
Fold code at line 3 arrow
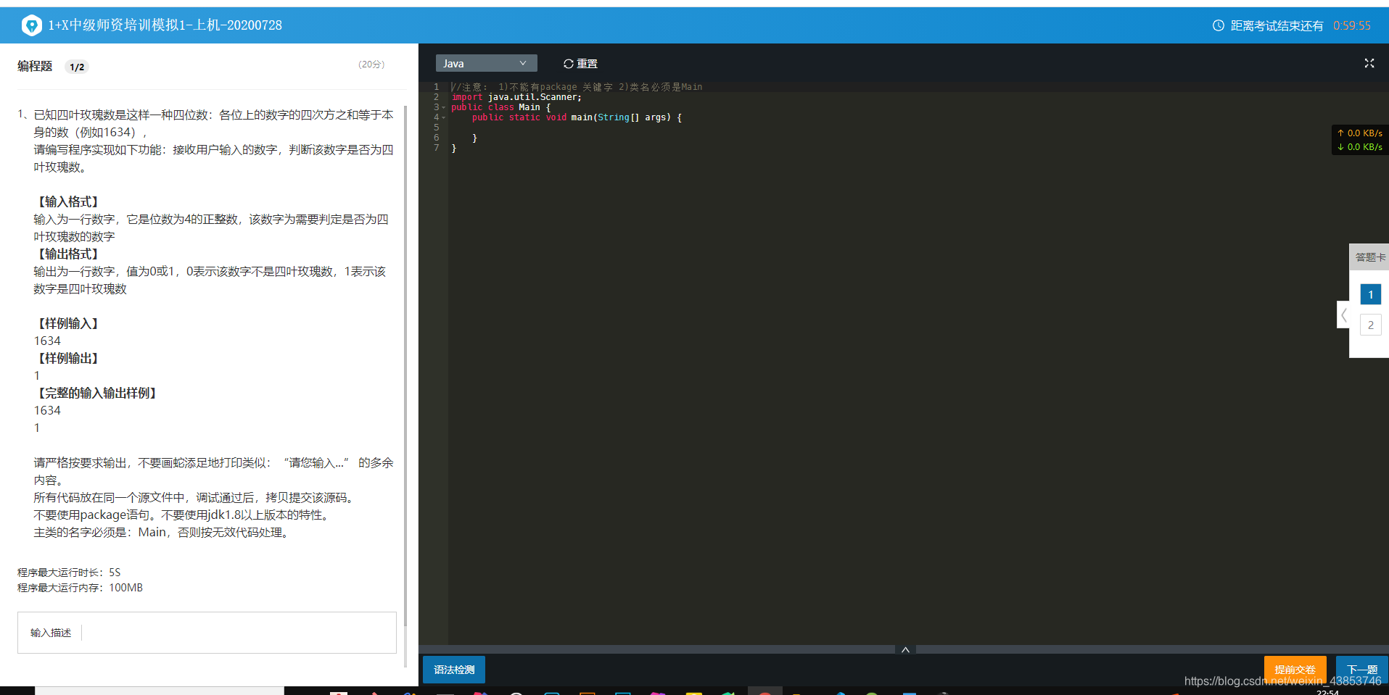point(444,107)
